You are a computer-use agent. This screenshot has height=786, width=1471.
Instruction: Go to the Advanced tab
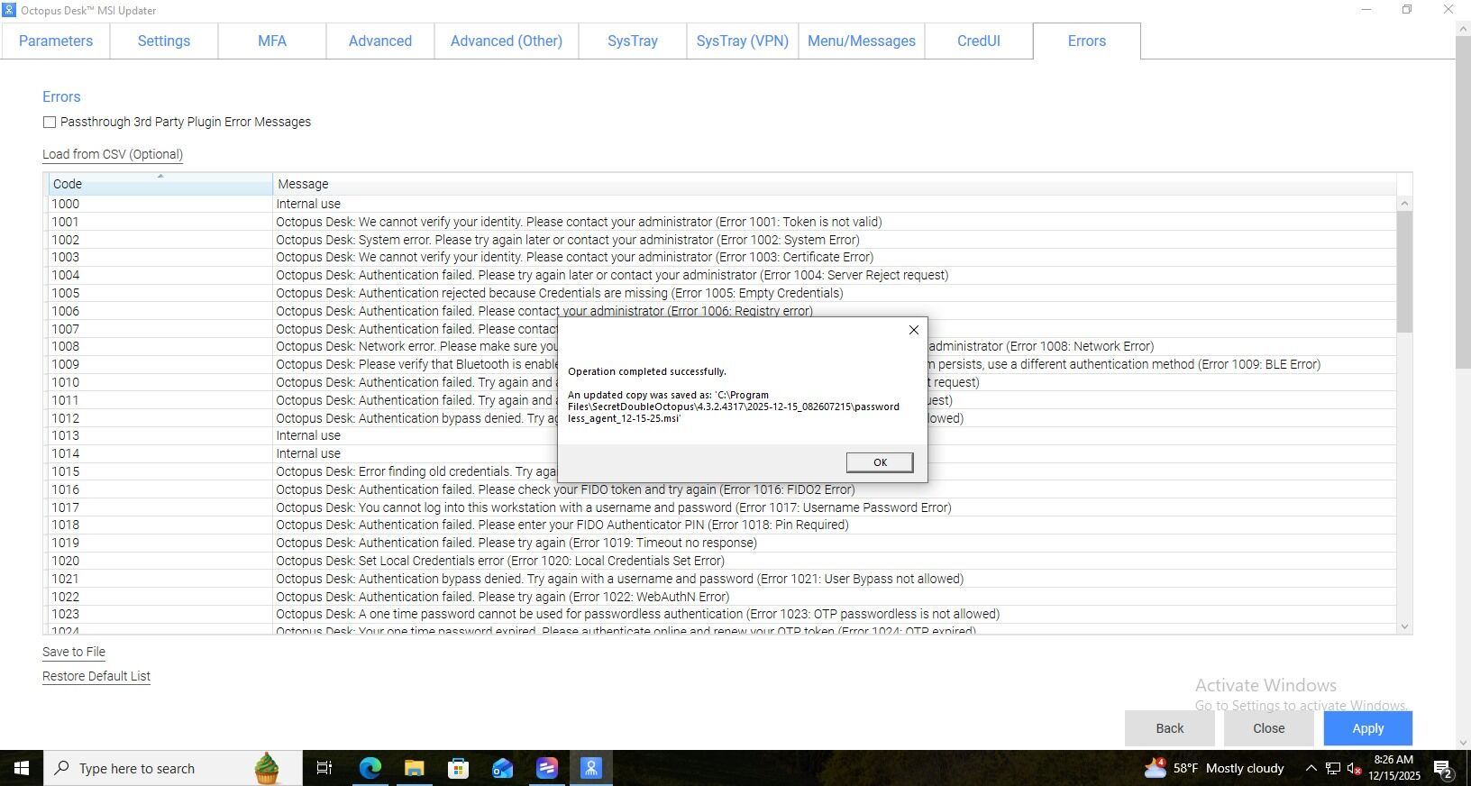[380, 41]
